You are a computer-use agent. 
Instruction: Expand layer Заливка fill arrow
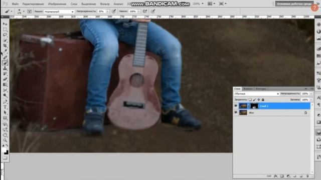(x=311, y=99)
